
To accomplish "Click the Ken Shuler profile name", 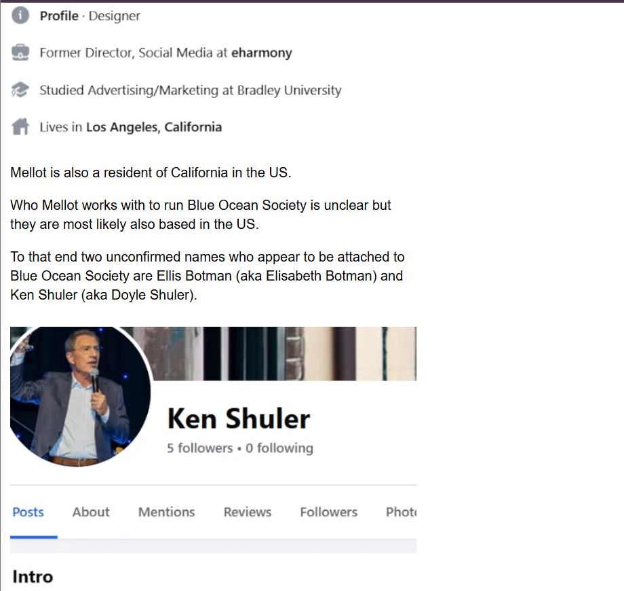I will point(238,419).
